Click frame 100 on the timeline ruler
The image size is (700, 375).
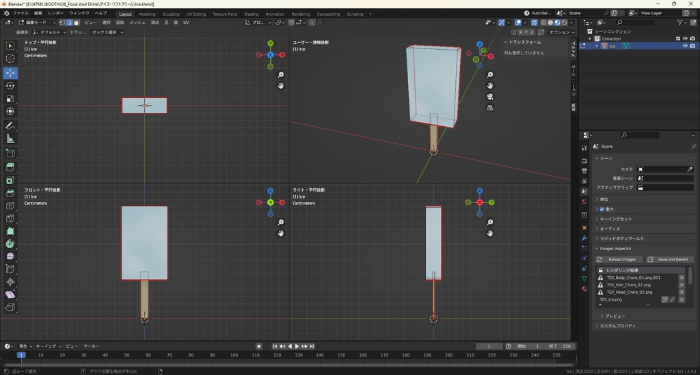pos(232,355)
